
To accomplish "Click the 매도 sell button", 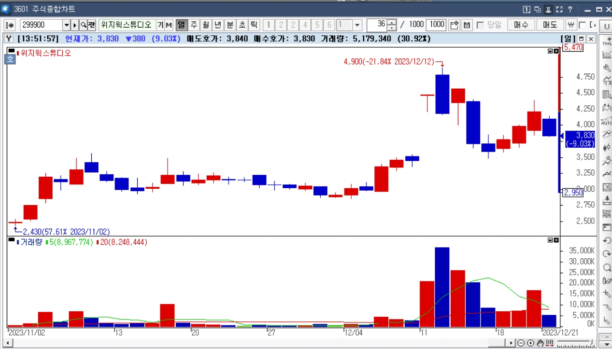I will point(550,25).
